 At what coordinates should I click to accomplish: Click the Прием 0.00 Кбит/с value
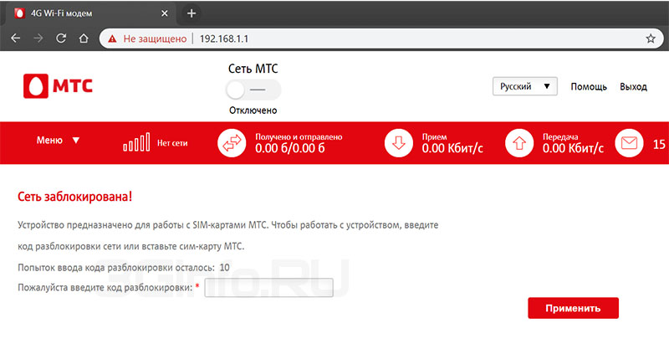[x=452, y=148]
